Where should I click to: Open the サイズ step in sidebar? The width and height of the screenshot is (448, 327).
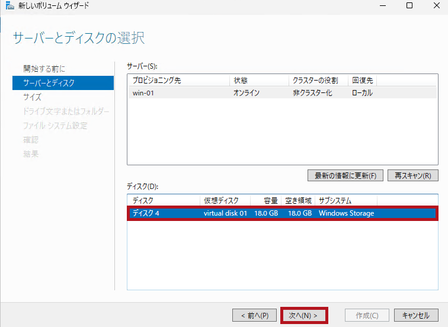click(x=32, y=97)
